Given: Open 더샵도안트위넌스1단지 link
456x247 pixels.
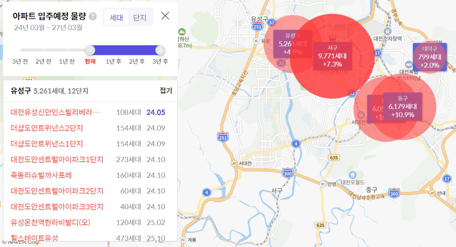Looking at the screenshot, I should point(47,144).
